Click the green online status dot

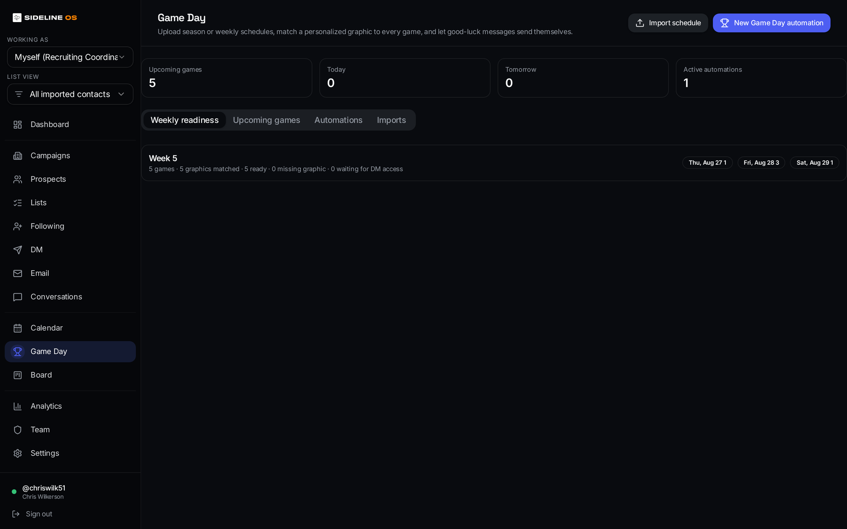click(14, 492)
